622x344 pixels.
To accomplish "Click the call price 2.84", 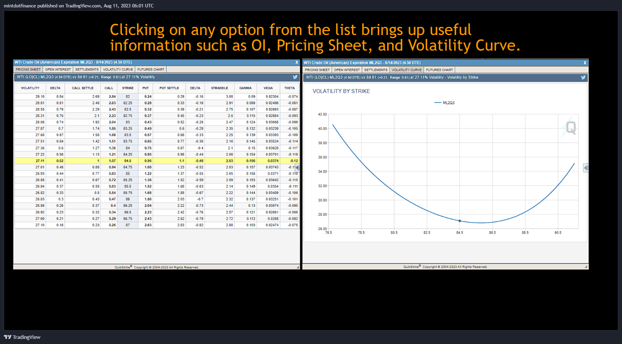I will pos(112,96).
